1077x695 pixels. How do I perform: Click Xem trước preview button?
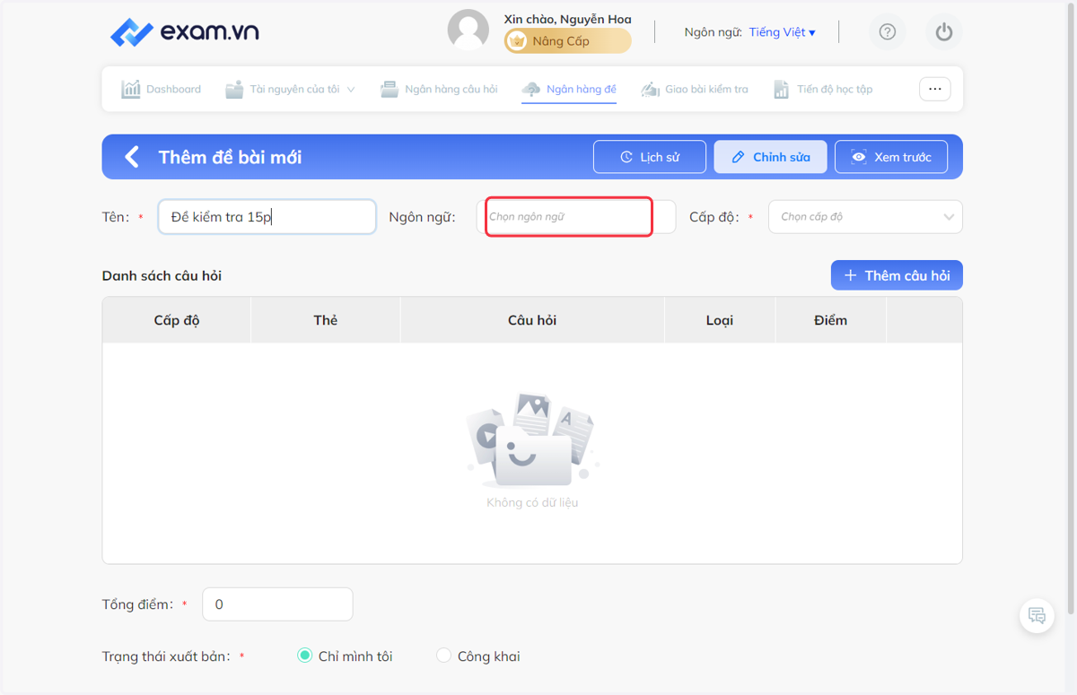[891, 157]
